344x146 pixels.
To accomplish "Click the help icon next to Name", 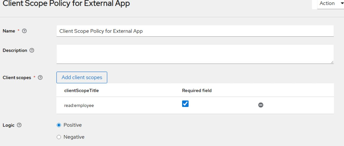I will (24, 31).
